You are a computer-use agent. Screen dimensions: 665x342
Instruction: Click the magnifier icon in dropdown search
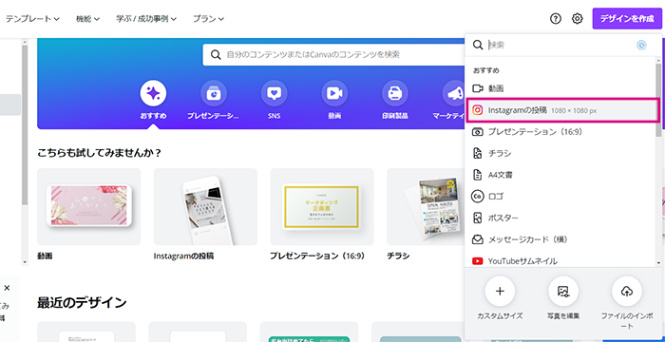click(x=478, y=45)
